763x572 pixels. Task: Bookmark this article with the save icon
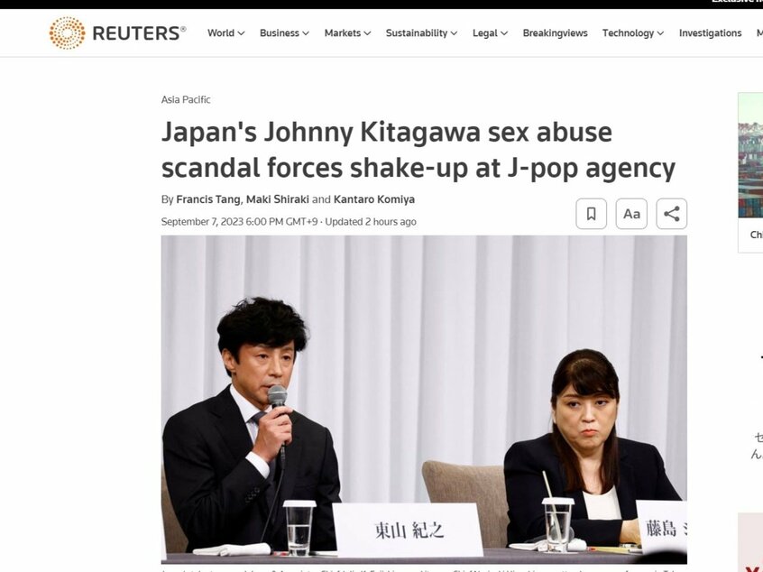(592, 214)
